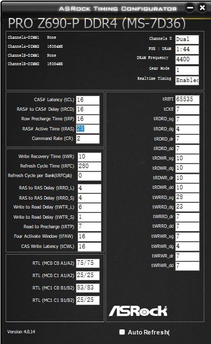Click the Realtime Timing field

pos(187,80)
